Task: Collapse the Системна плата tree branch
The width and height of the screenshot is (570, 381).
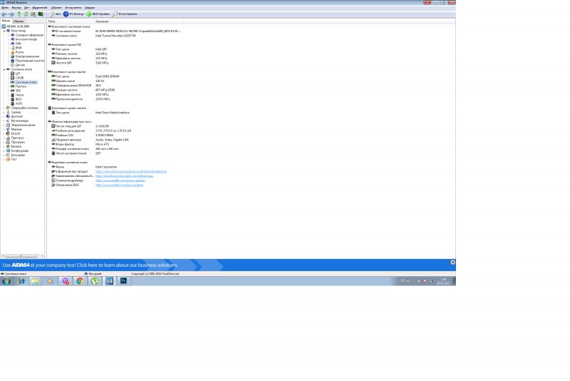Action: pyautogui.click(x=3, y=69)
